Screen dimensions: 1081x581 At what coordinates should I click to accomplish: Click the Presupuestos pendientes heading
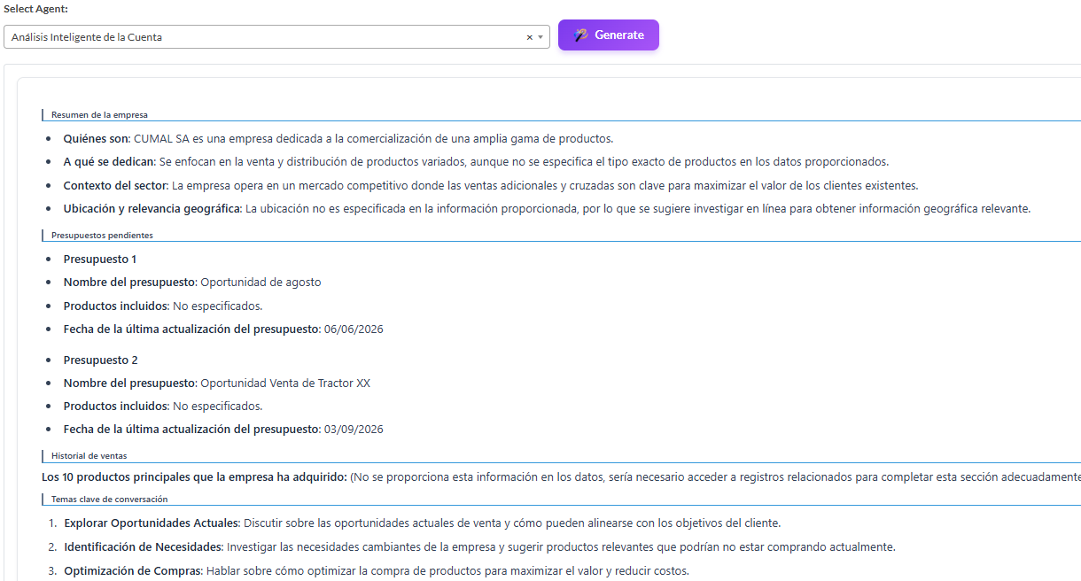point(102,236)
